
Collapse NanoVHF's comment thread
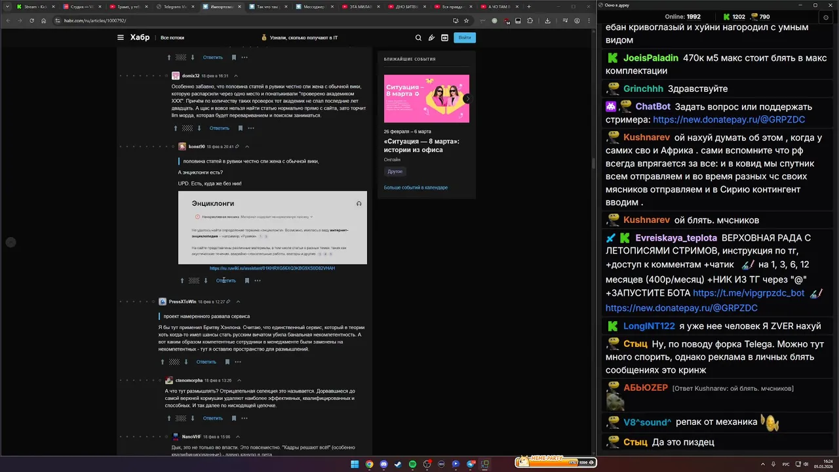pyautogui.click(x=239, y=437)
